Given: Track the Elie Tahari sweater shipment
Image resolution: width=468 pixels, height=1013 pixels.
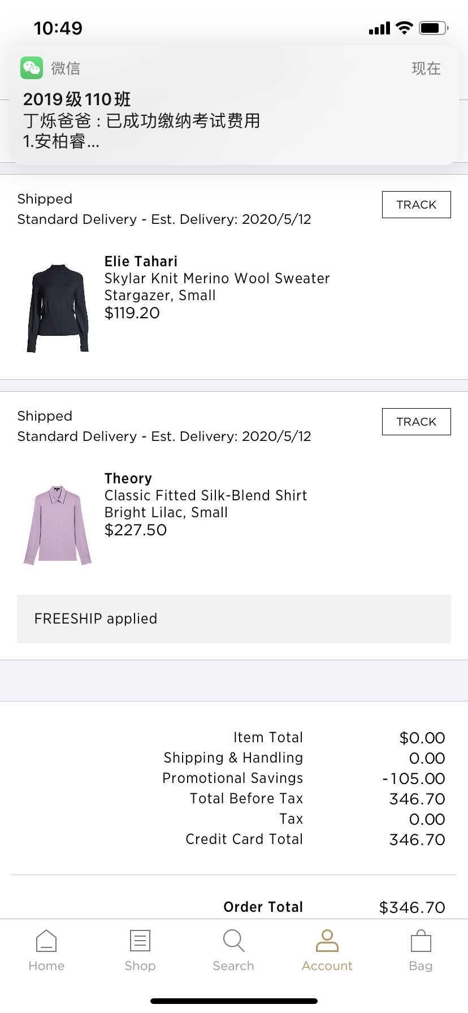Looking at the screenshot, I should pyautogui.click(x=417, y=205).
